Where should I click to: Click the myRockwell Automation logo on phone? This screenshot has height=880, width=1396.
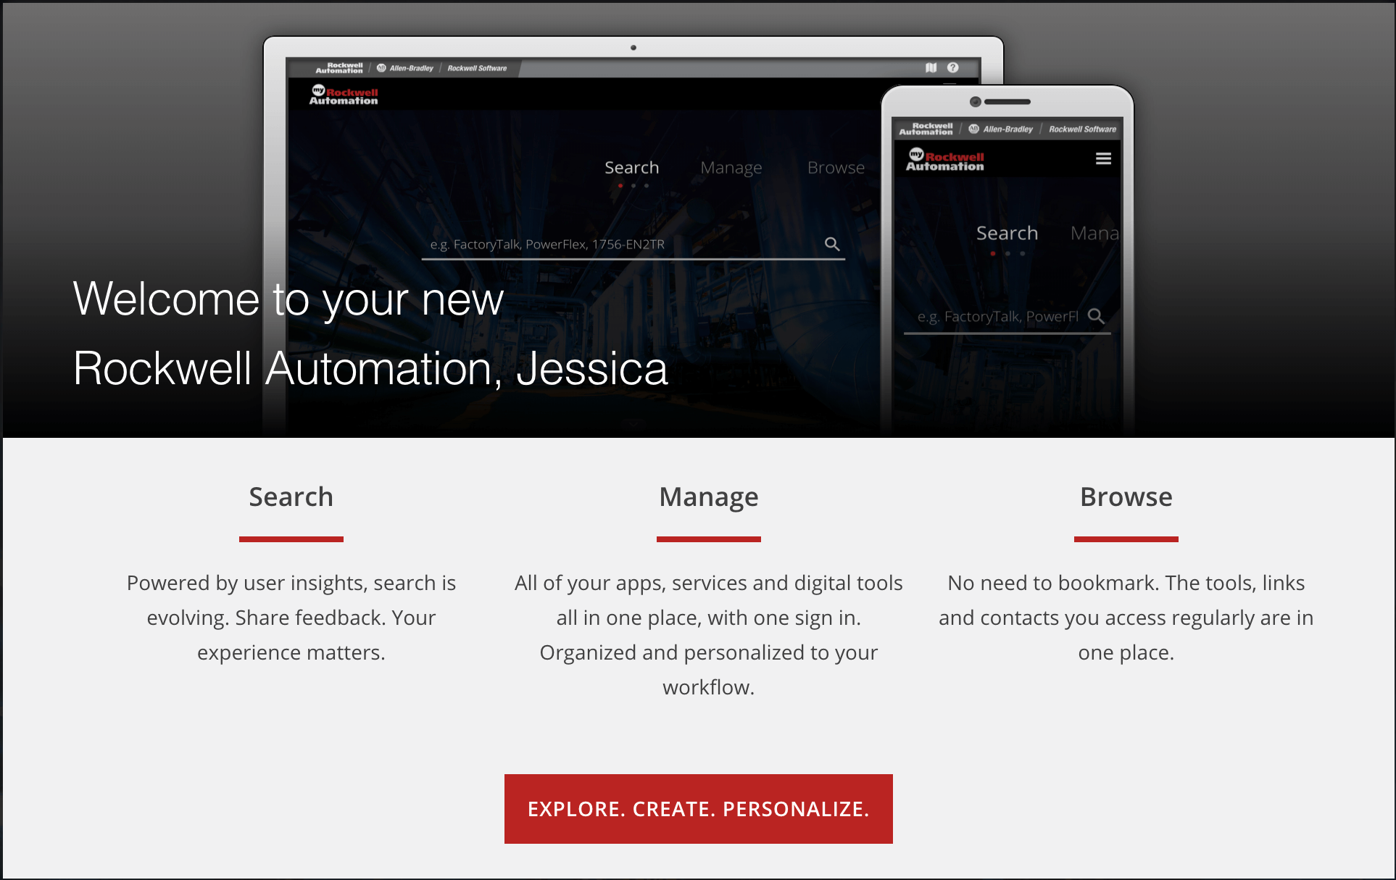click(x=944, y=159)
